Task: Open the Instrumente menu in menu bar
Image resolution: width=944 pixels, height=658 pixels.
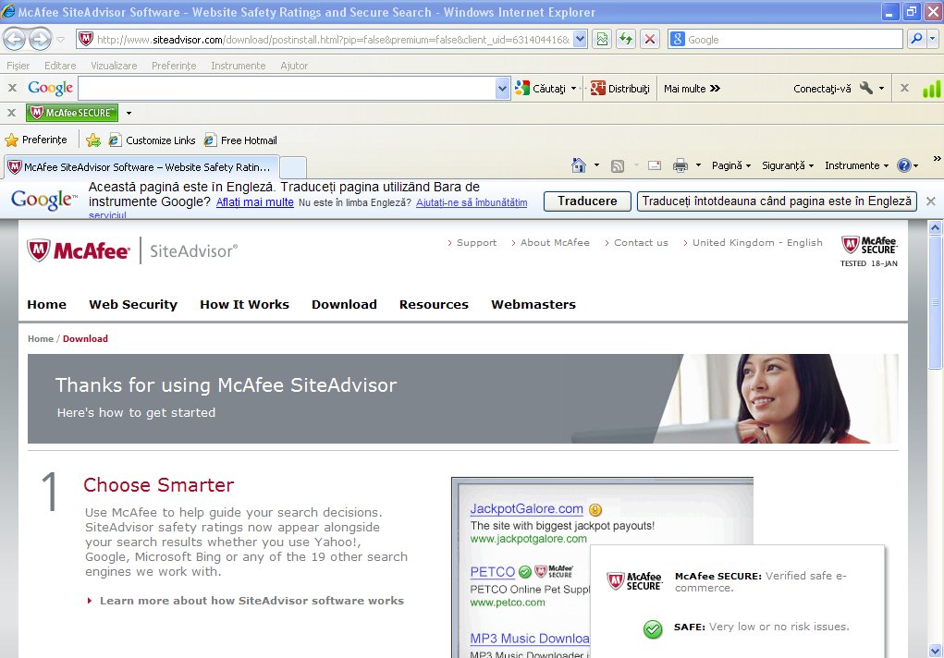Action: pyautogui.click(x=239, y=66)
